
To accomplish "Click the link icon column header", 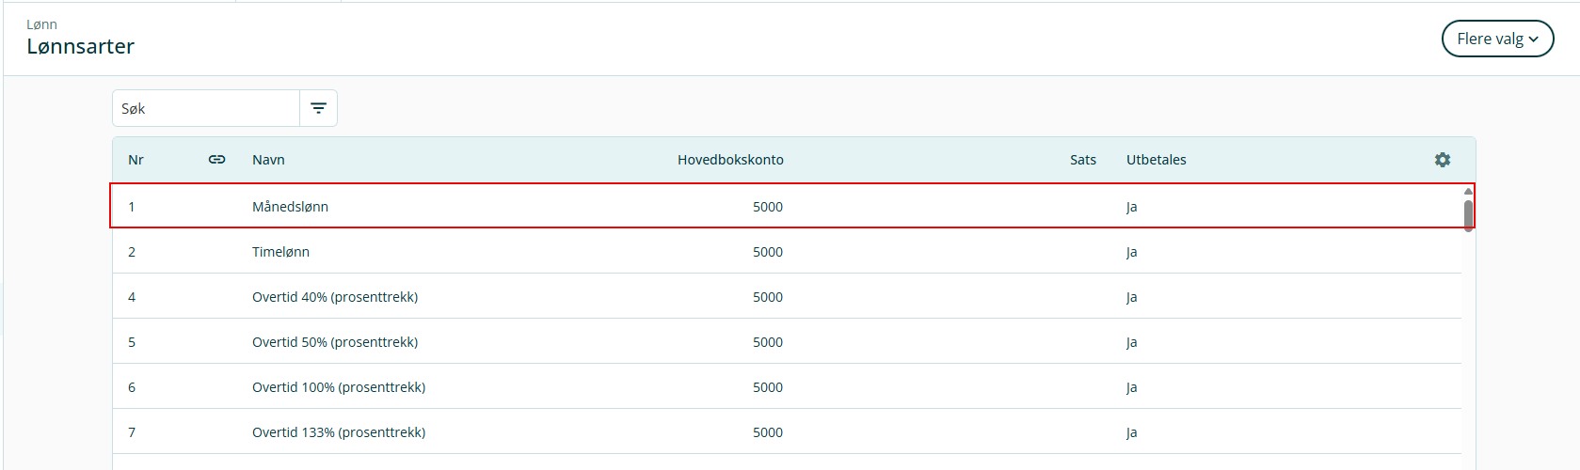I will (216, 160).
